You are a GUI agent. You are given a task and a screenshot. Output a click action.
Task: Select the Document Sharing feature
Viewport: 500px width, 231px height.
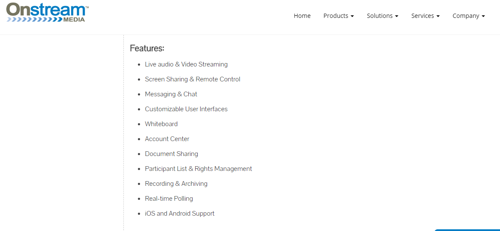[171, 154]
